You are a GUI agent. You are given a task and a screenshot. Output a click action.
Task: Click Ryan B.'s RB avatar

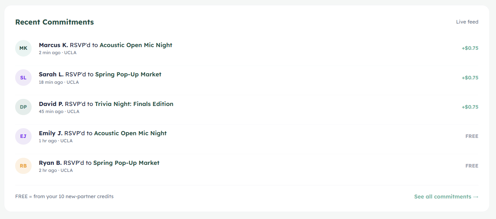click(x=23, y=166)
